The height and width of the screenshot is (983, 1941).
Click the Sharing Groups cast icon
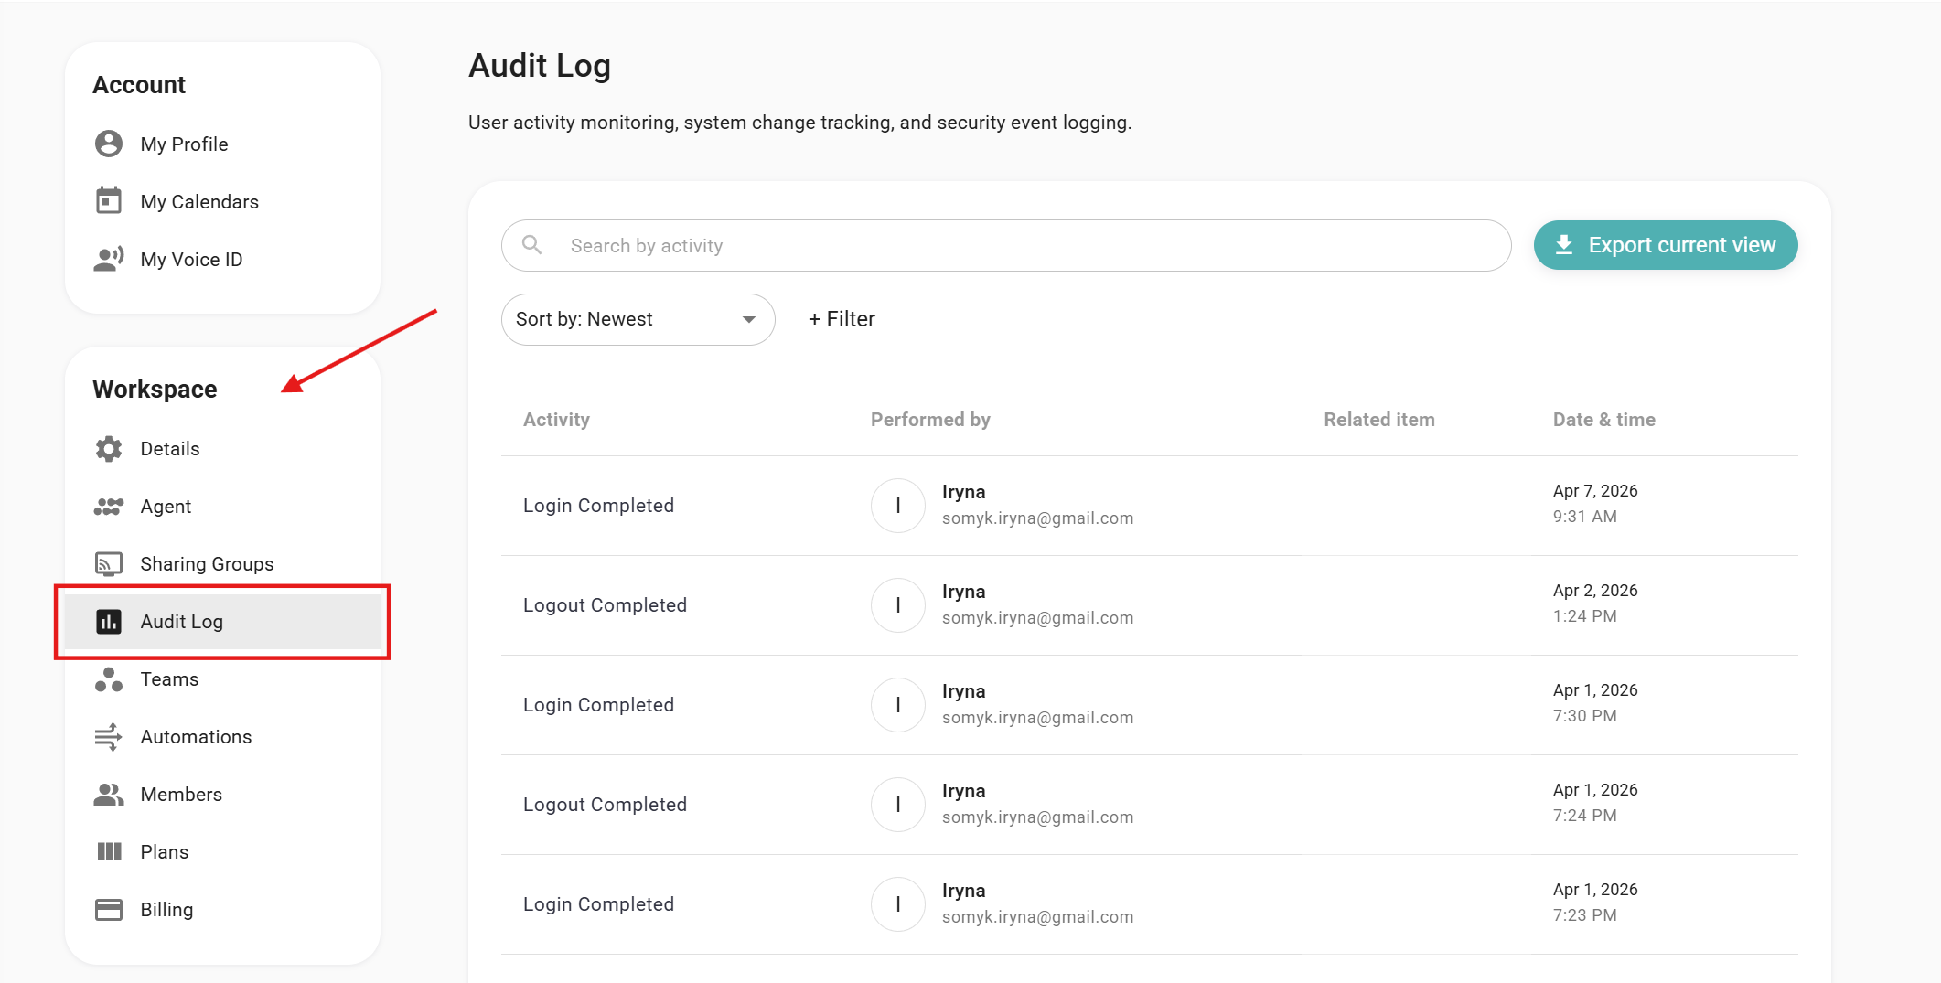(x=109, y=564)
